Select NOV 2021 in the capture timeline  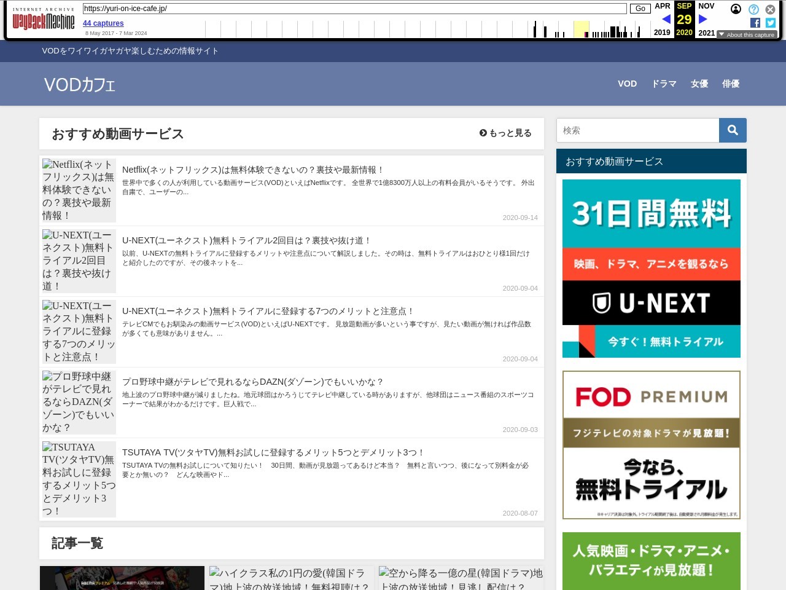707,19
